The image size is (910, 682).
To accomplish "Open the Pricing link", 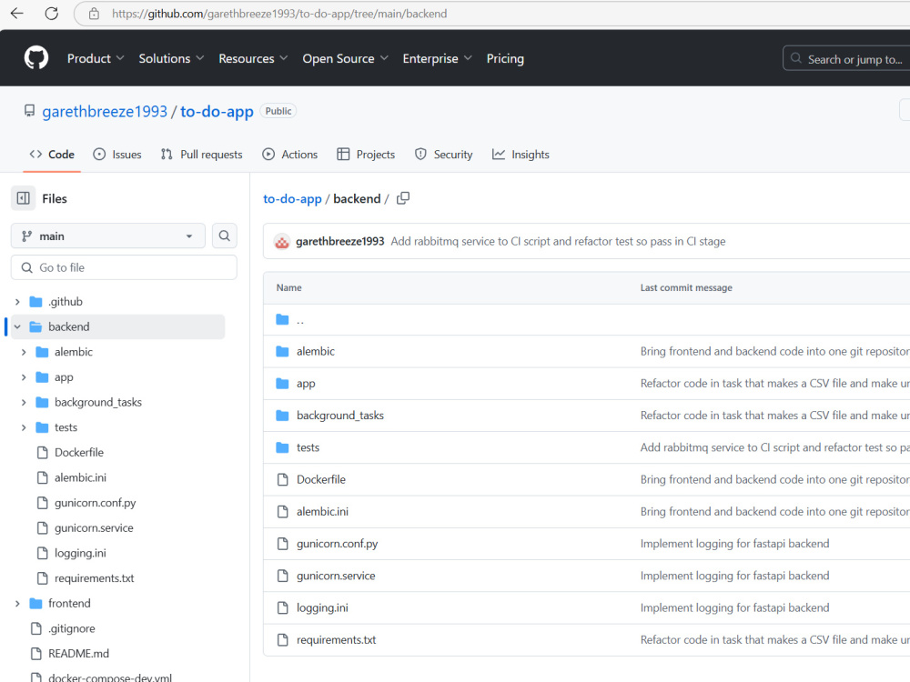I will tap(505, 58).
